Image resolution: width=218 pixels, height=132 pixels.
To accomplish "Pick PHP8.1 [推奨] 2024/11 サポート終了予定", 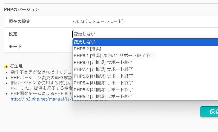I will [x=114, y=55].
